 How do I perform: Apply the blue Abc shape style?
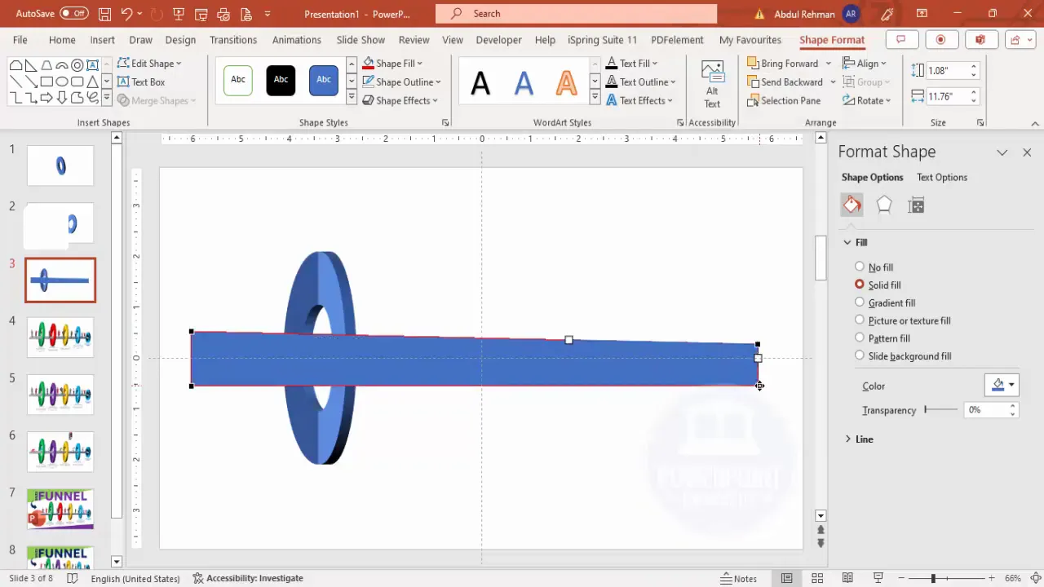324,80
